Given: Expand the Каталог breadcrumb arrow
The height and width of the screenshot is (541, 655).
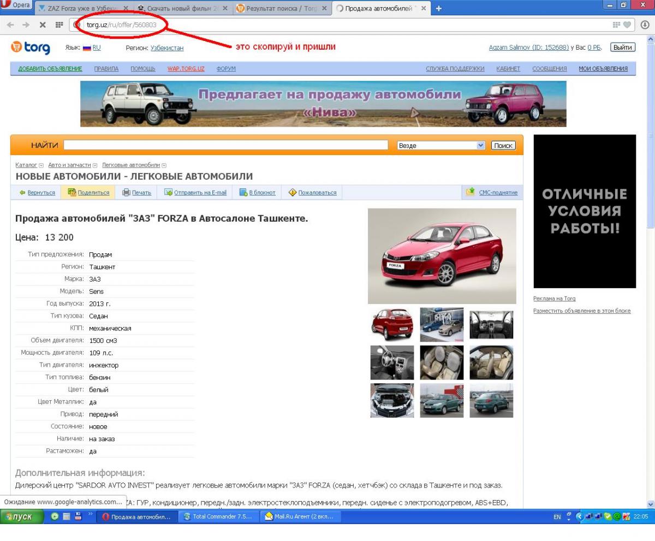Looking at the screenshot, I should [x=41, y=165].
